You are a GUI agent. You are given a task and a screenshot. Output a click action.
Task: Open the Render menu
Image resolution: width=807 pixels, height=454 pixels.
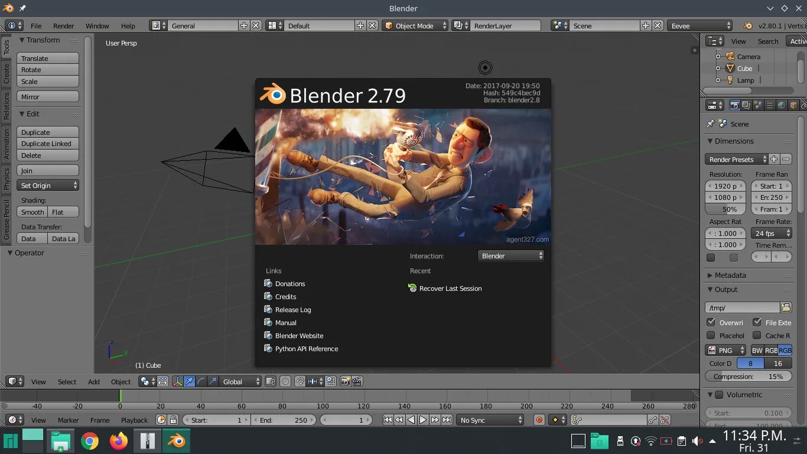pos(63,25)
